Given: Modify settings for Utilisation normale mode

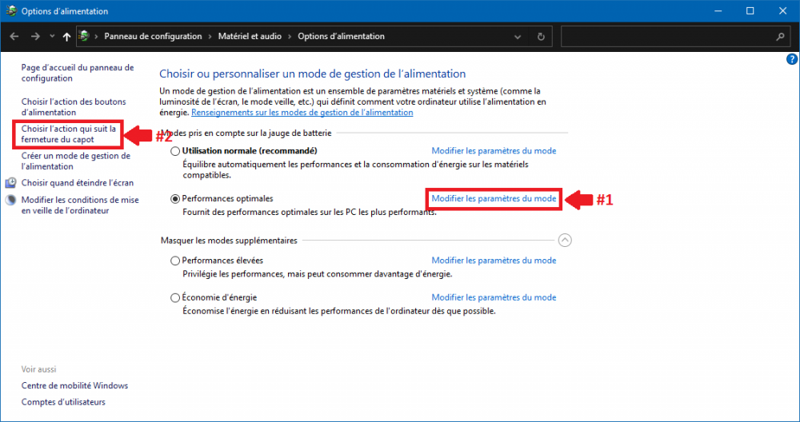Looking at the screenshot, I should pos(494,151).
